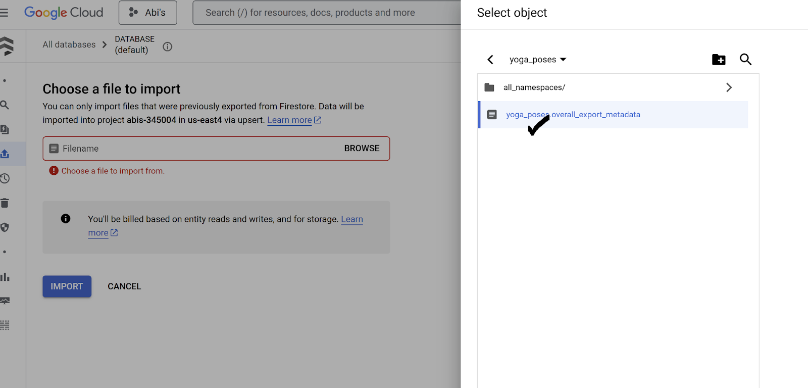This screenshot has height=388, width=808.
Task: Click the database info icon
Action: [x=168, y=46]
